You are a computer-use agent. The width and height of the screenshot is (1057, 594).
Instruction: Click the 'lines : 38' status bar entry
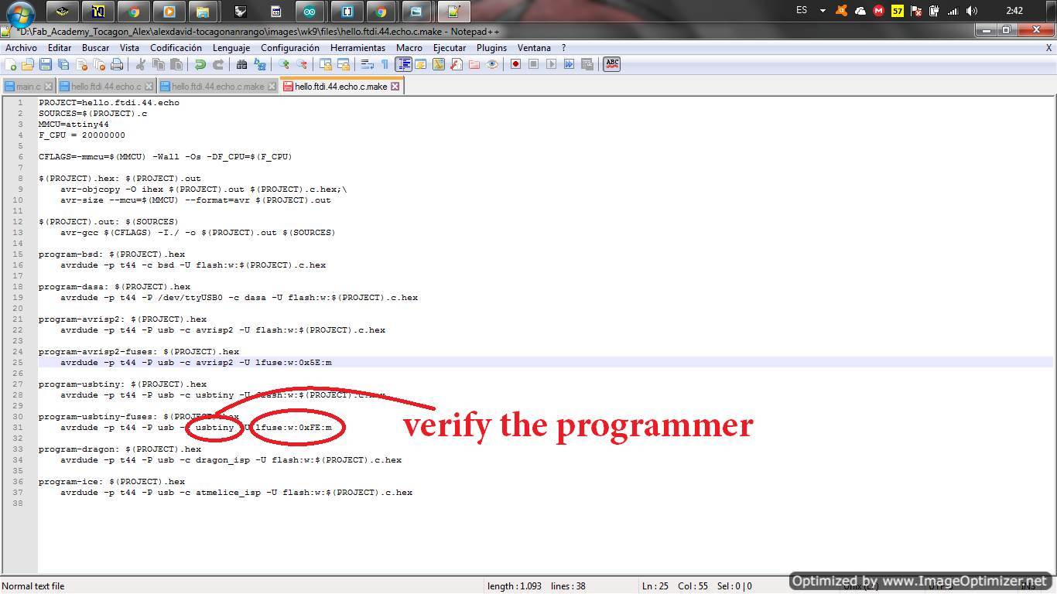pyautogui.click(x=568, y=586)
